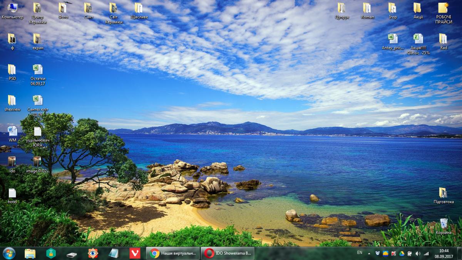The width and height of the screenshot is (462, 260).
Task: Click the Show Desktop button strip
Action: pos(459,253)
